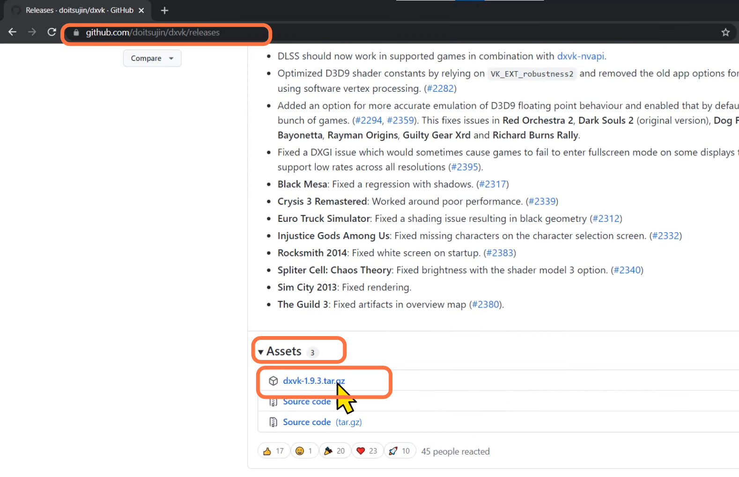739x477 pixels.
Task: Download Source code (tar.gz)
Action: pyautogui.click(x=322, y=422)
